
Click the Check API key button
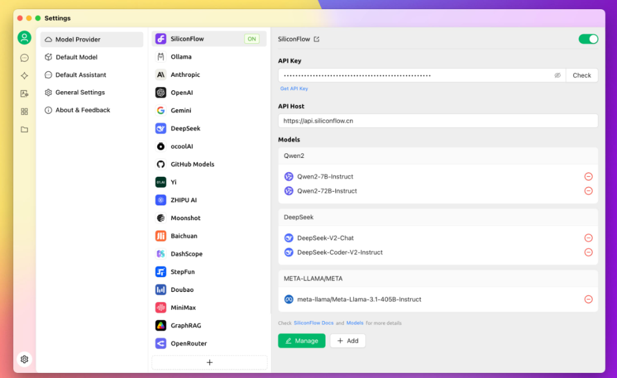click(x=582, y=75)
